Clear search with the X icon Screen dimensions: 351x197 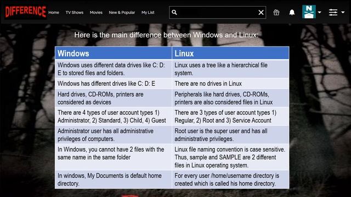261,12
